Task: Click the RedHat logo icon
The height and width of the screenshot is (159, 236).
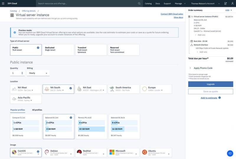Action: (79, 152)
